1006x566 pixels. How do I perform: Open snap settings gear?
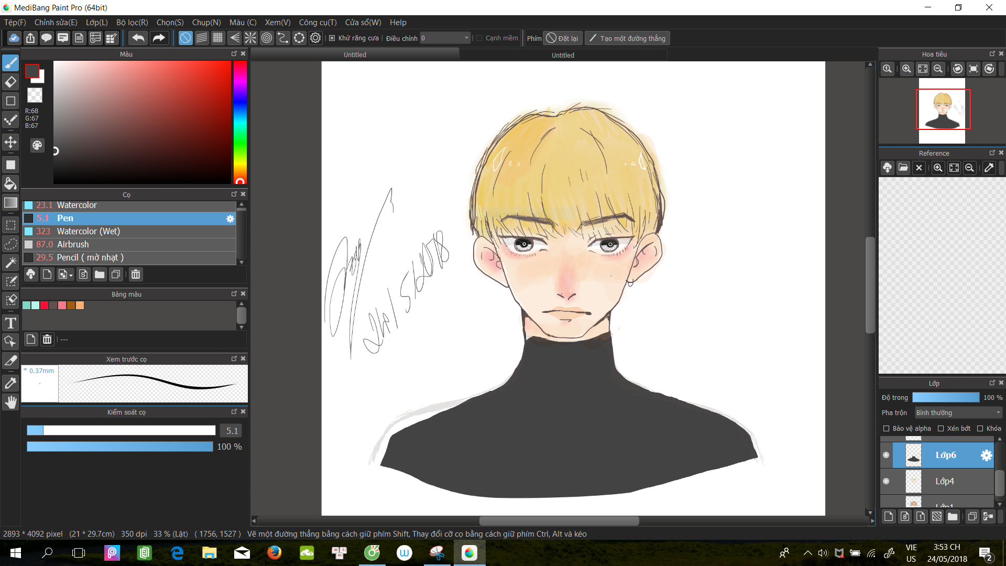[315, 38]
